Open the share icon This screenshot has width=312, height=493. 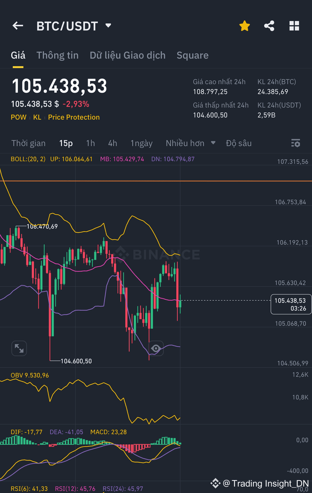[269, 26]
